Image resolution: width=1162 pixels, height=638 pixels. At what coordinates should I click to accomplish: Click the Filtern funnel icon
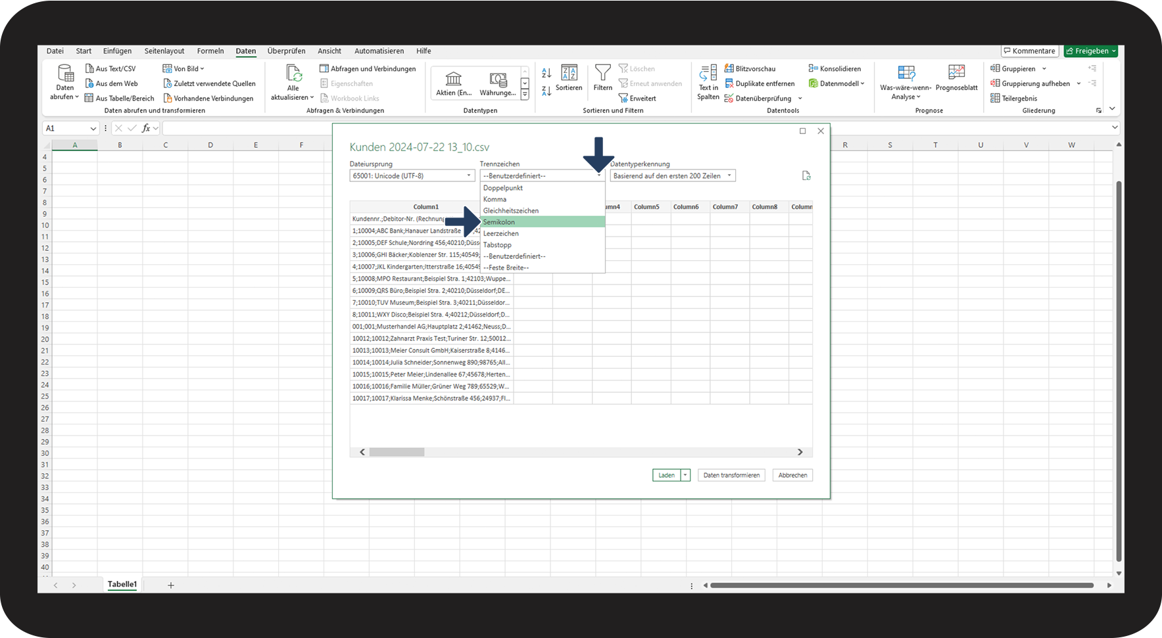click(602, 72)
